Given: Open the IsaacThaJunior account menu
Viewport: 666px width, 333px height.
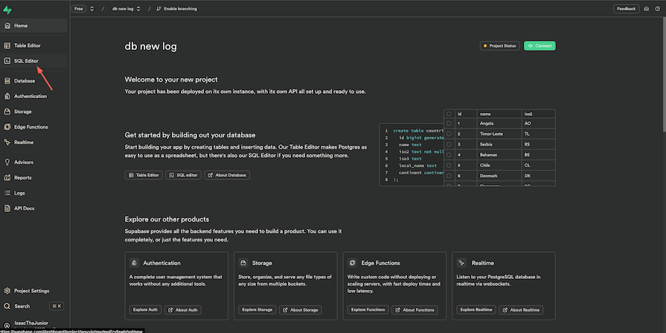Looking at the screenshot, I should point(30,323).
